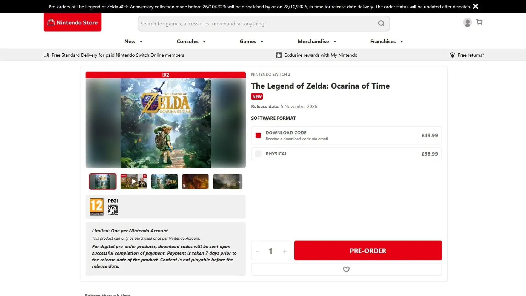Click the main Ocarina of Time image
Screen dimensions: 526x296
tap(166, 123)
